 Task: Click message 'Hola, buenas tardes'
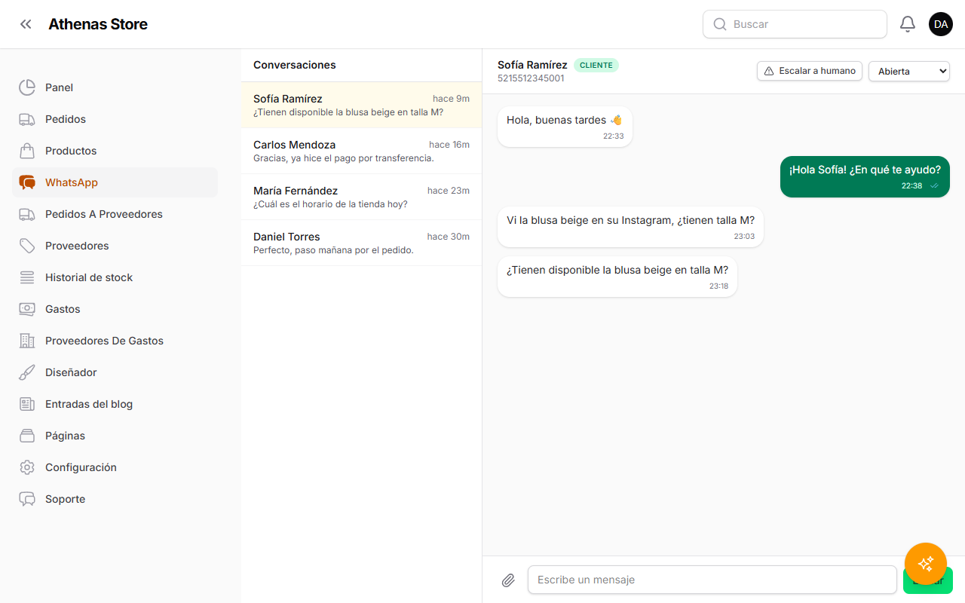tap(565, 127)
